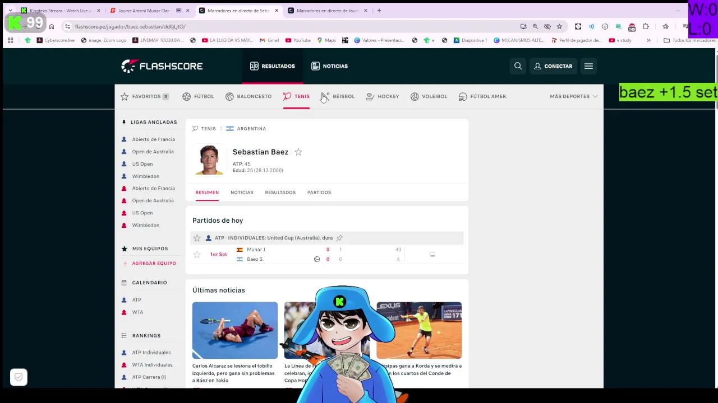The width and height of the screenshot is (718, 403).
Task: Click ARGENTINA breadcrumb link
Action: coord(251,129)
